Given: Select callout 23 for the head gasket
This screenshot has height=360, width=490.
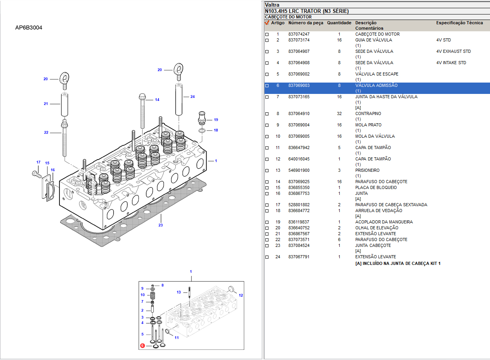Looking at the screenshot, I should tap(160, 225).
